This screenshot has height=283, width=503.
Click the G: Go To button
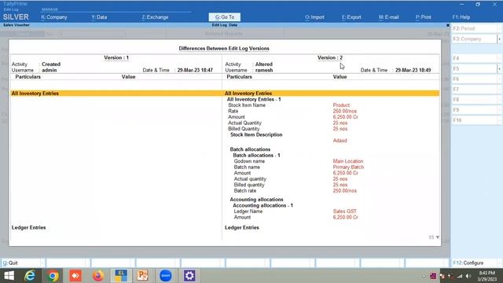tap(225, 17)
